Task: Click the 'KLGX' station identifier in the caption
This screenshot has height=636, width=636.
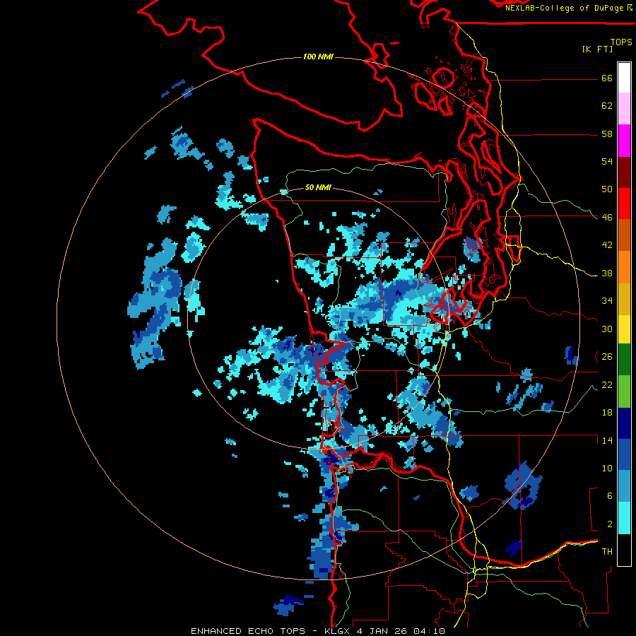Action: (336, 631)
